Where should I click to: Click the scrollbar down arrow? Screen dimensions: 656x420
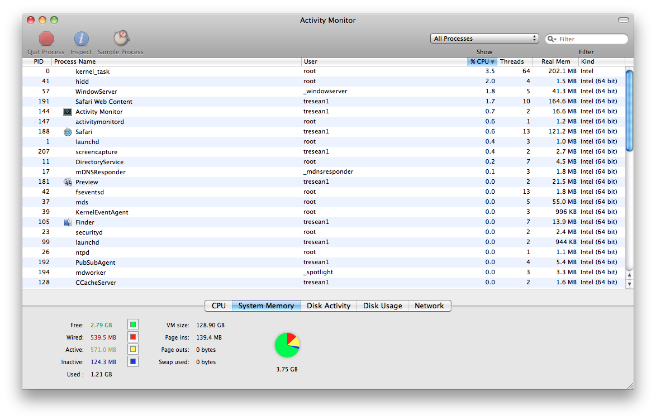pyautogui.click(x=629, y=284)
